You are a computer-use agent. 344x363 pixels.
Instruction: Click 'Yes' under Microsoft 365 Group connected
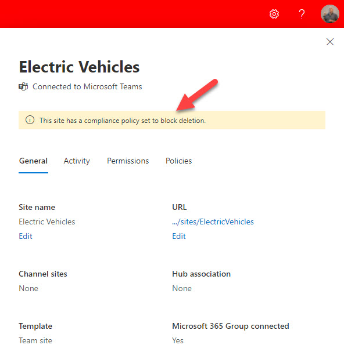[178, 340]
